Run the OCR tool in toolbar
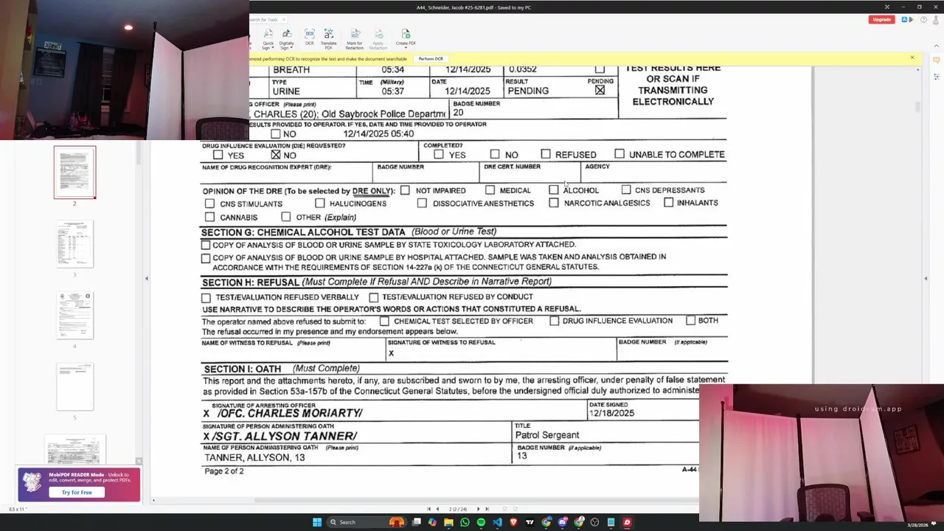Viewport: 944px width, 531px height. 310,37
